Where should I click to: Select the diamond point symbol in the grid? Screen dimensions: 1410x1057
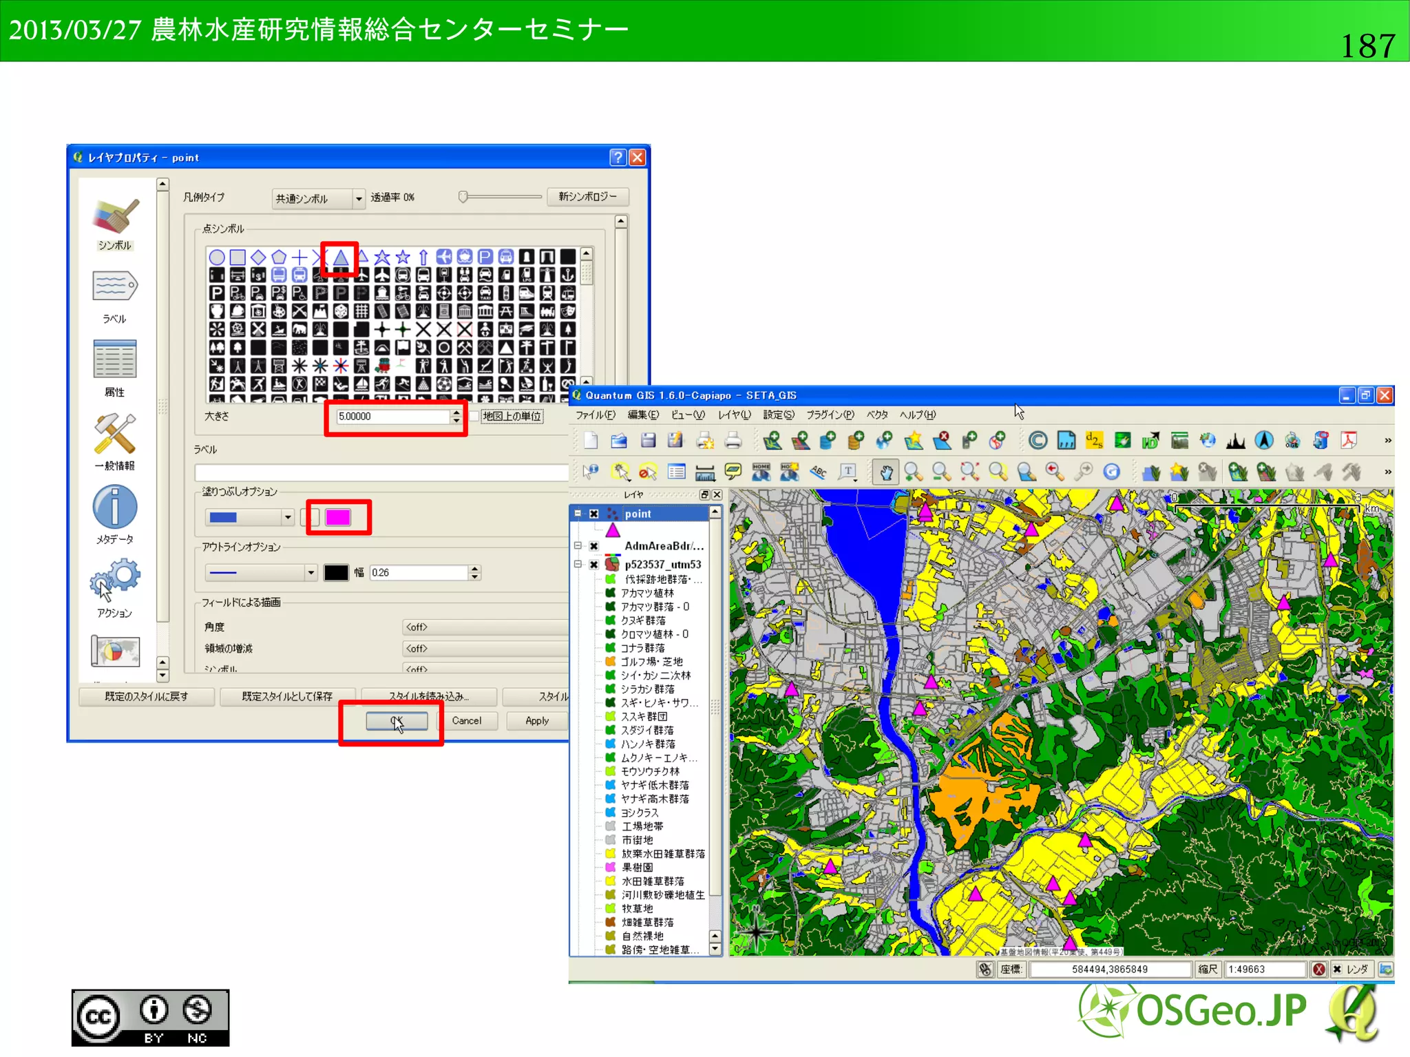pyautogui.click(x=258, y=258)
